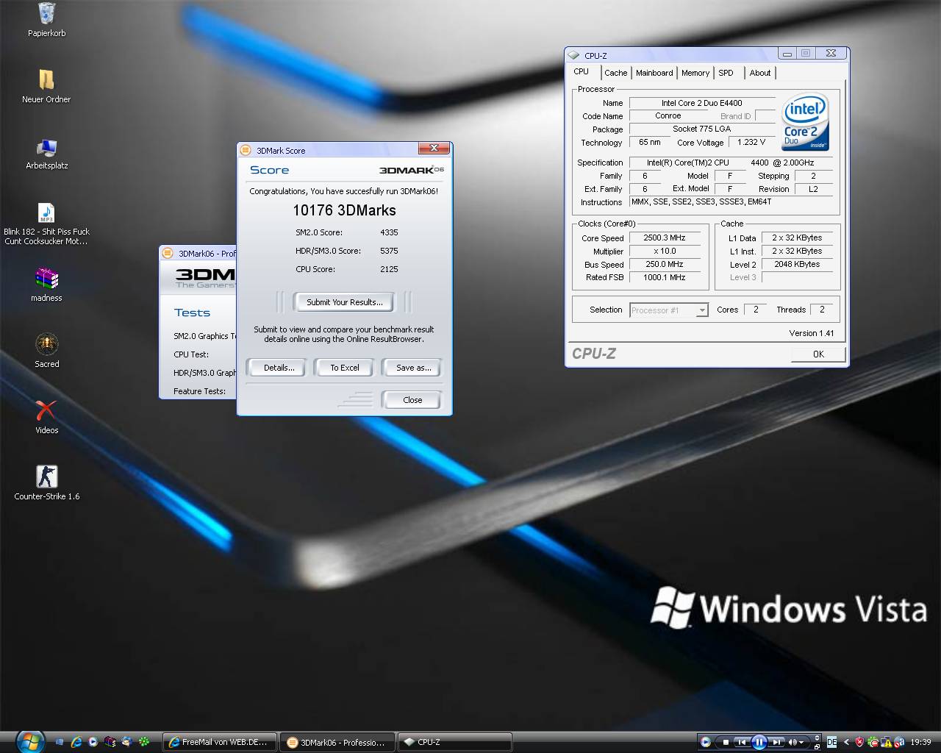Click the Level 2 cache value 2048 KBytes
The width and height of the screenshot is (941, 753).
pyautogui.click(x=797, y=264)
